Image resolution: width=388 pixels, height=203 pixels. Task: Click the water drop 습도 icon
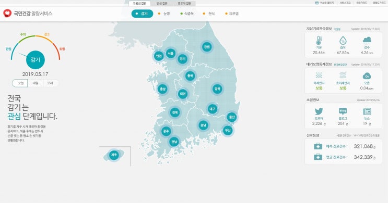click(x=343, y=41)
